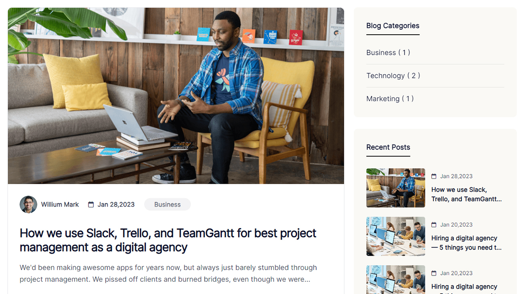The width and height of the screenshot is (524, 294).
Task: Click the author name Willium Mark
Action: pos(60,205)
